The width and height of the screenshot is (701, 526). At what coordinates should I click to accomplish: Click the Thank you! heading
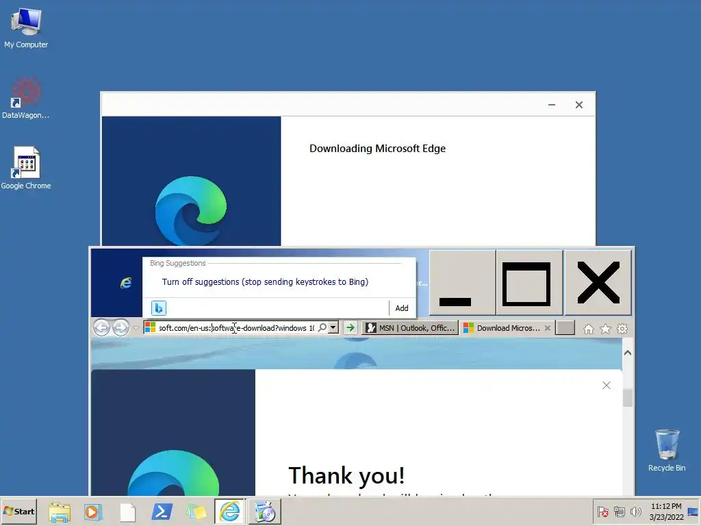[x=346, y=475]
